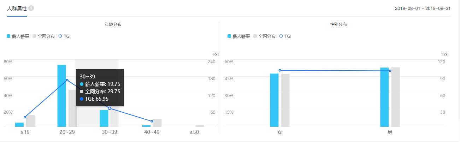Viewport: 460px width, 142px height.
Task: Click the TGI point at 30~39
Action: click(x=110, y=108)
